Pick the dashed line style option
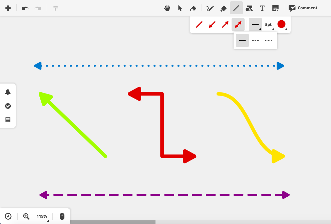 pyautogui.click(x=256, y=40)
